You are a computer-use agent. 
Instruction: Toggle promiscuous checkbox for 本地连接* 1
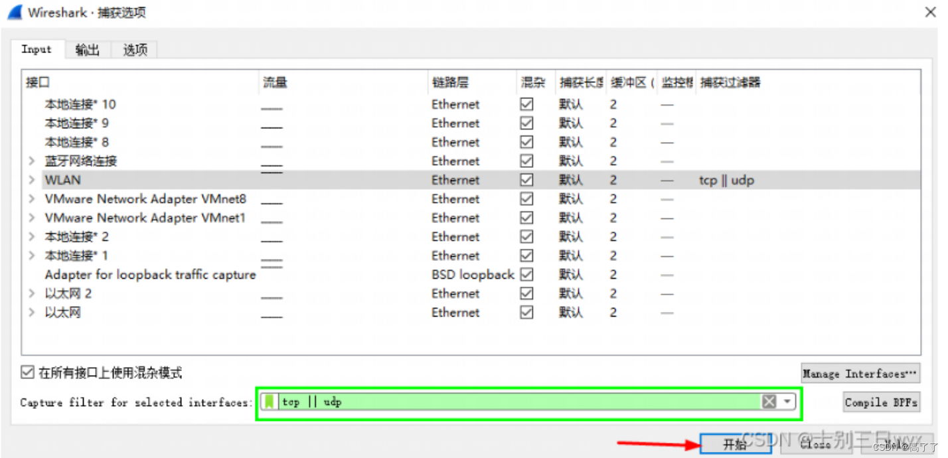coord(526,256)
